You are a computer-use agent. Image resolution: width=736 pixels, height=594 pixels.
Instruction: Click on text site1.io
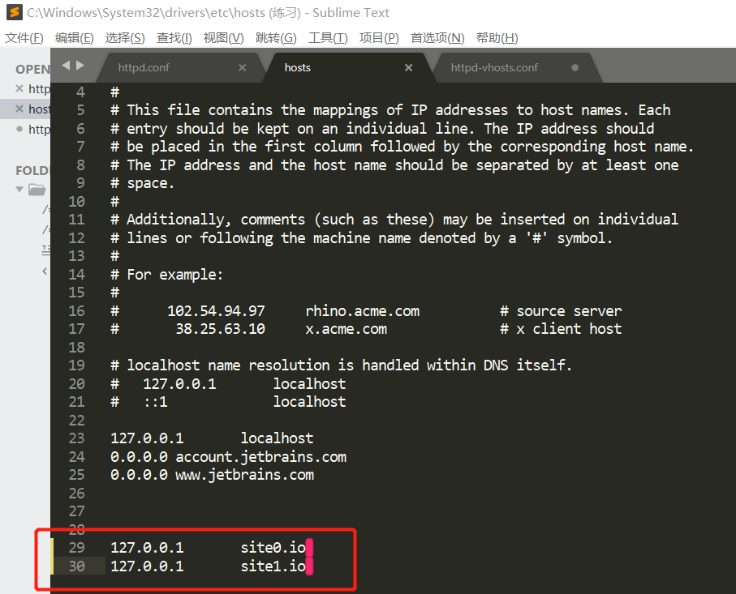273,566
